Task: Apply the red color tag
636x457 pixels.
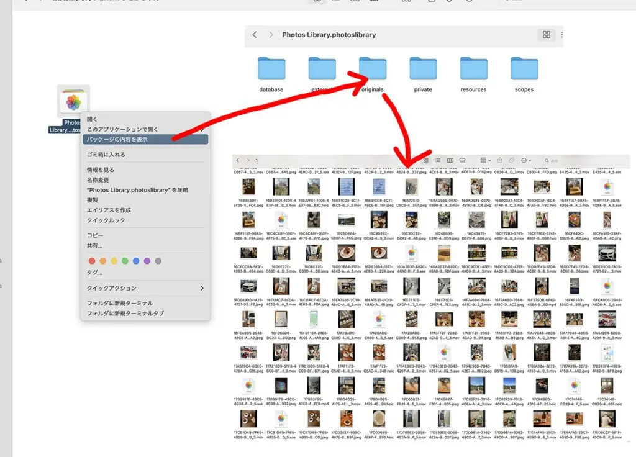Action: [x=92, y=261]
